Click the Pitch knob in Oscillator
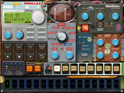 coord(85,16)
